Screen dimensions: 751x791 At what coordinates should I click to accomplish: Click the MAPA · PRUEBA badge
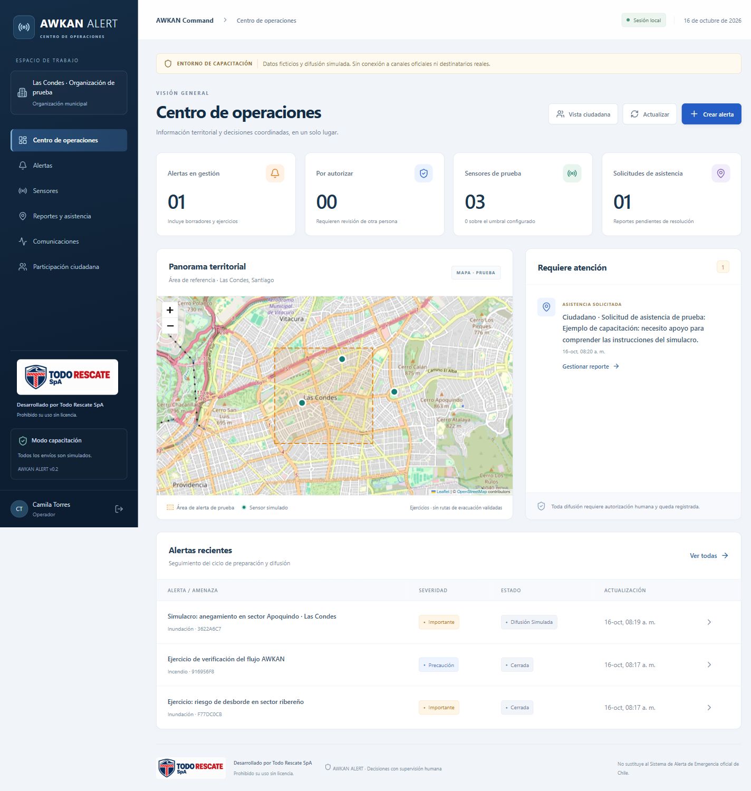tap(476, 273)
